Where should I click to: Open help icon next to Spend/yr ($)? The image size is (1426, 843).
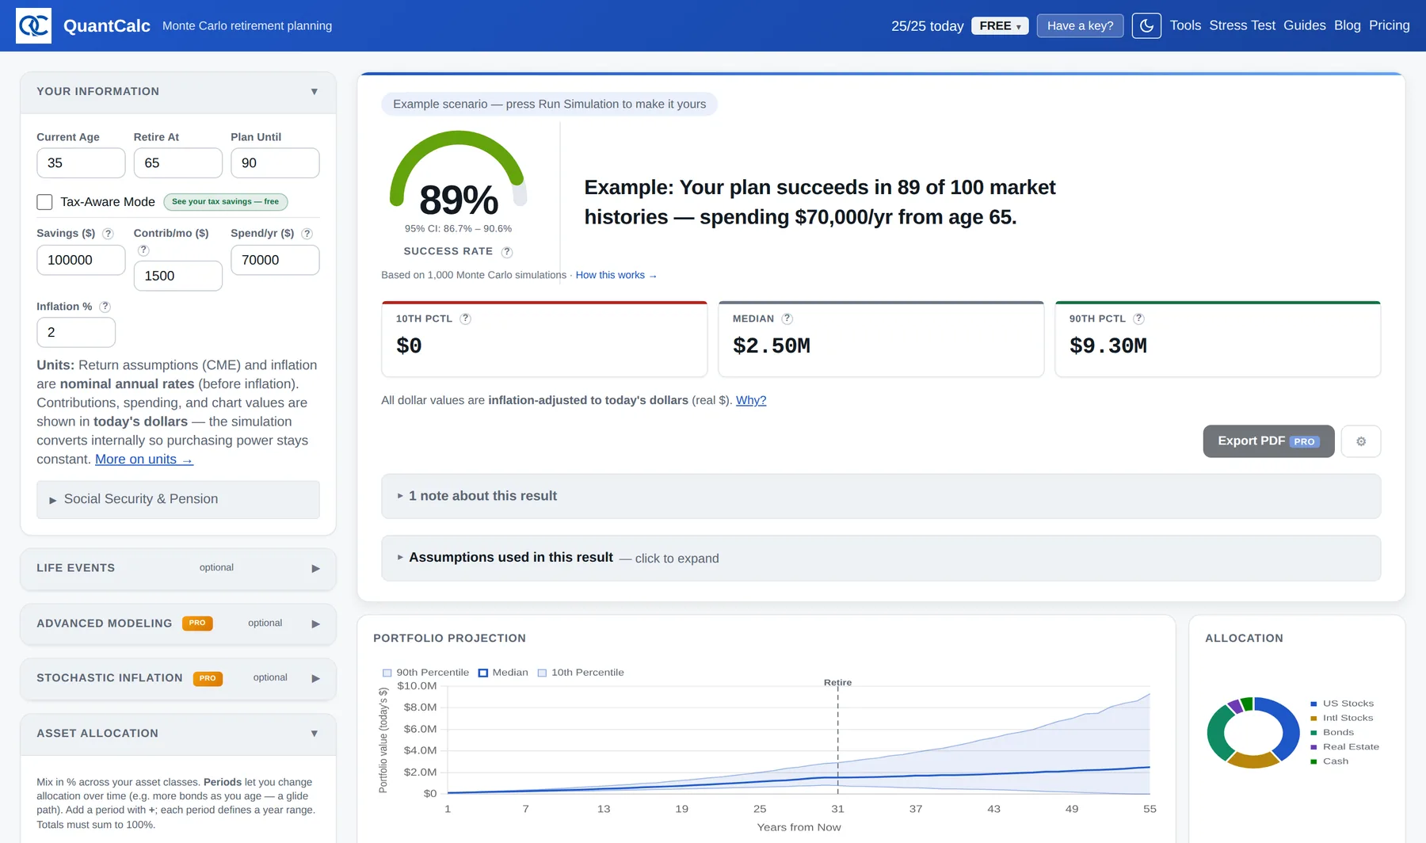[x=307, y=234]
